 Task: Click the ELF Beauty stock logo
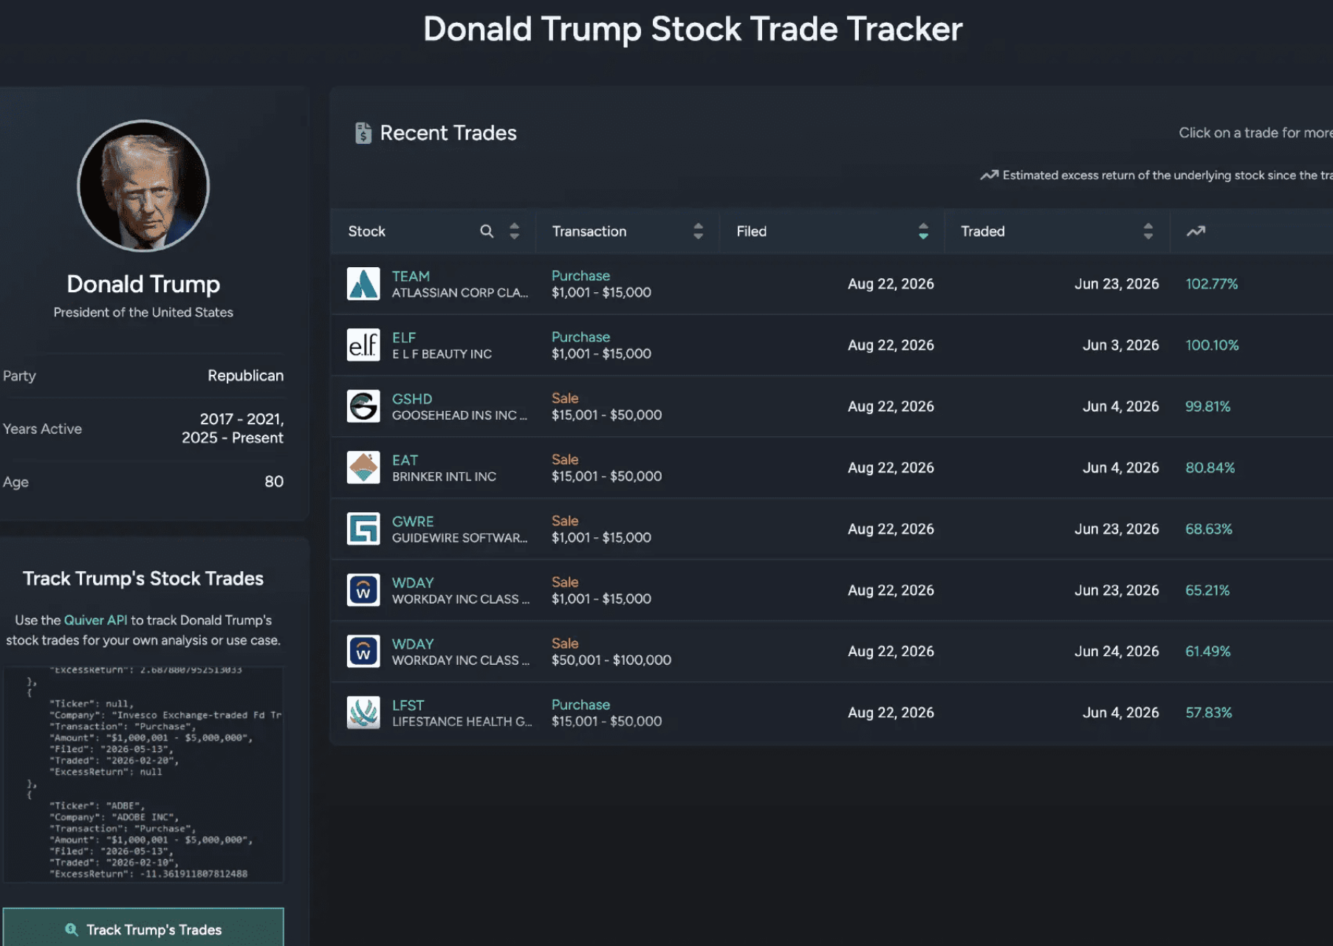(x=363, y=345)
